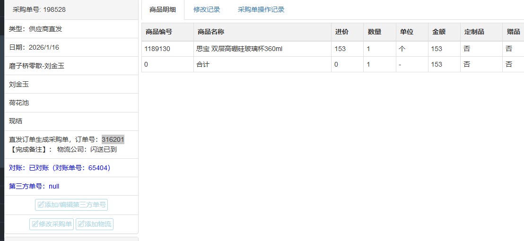Click product name 思宝 双层高硼硅玻璃杯360ml

tap(239, 49)
